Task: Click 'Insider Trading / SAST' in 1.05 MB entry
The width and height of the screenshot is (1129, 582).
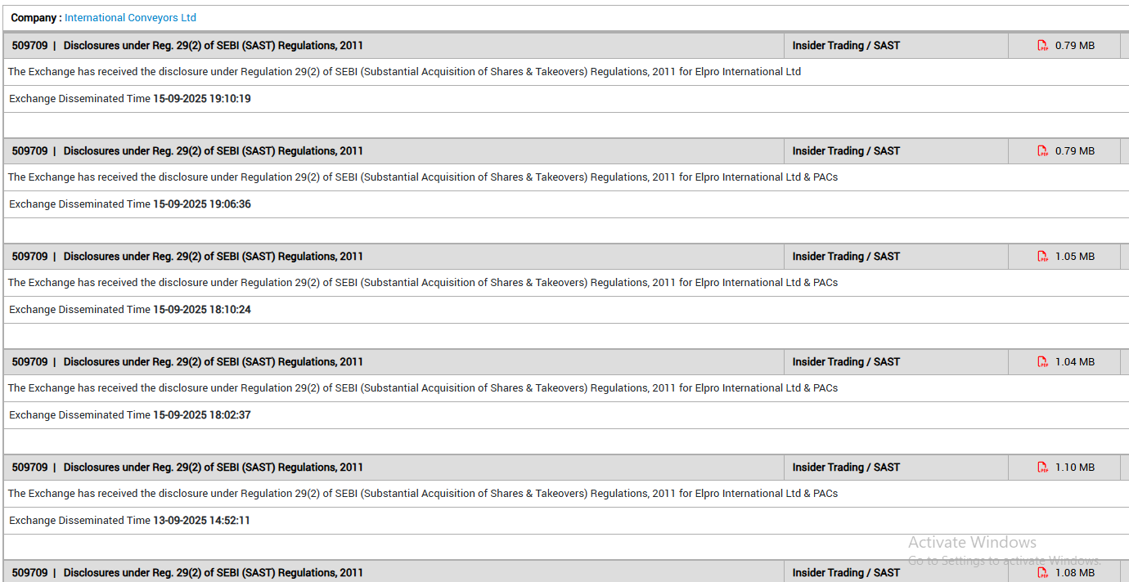Action: point(846,257)
